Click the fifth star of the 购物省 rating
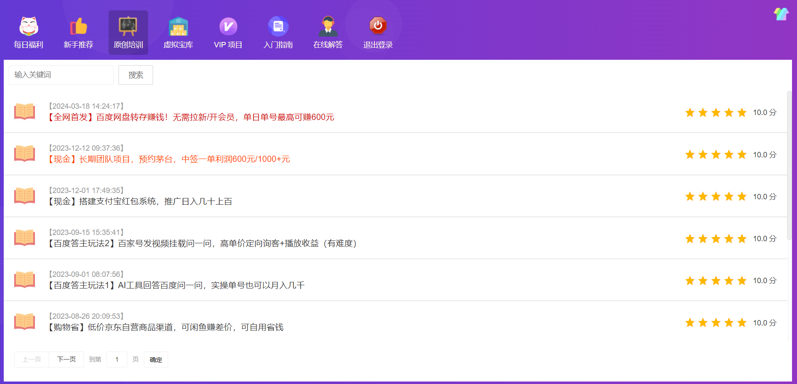 coord(742,323)
